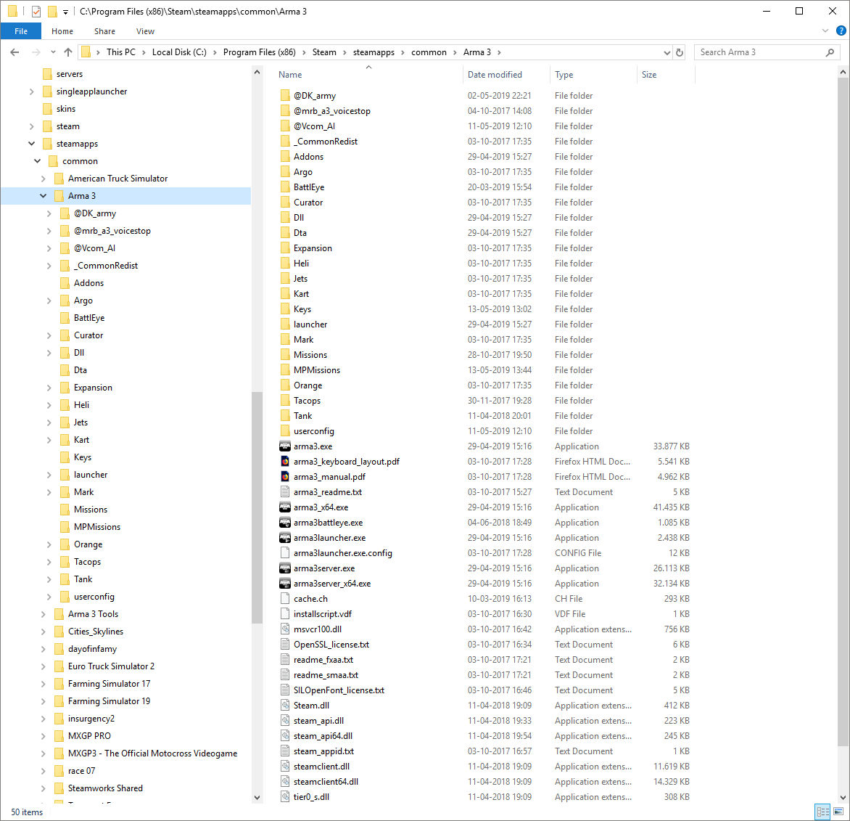Click the arma3battleye.exe icon

click(x=284, y=523)
